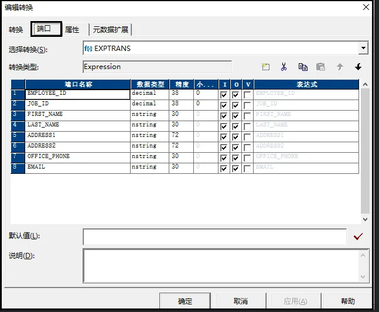Select the ADDRESS1 port name cell
The height and width of the screenshot is (312, 379).
(x=77, y=136)
